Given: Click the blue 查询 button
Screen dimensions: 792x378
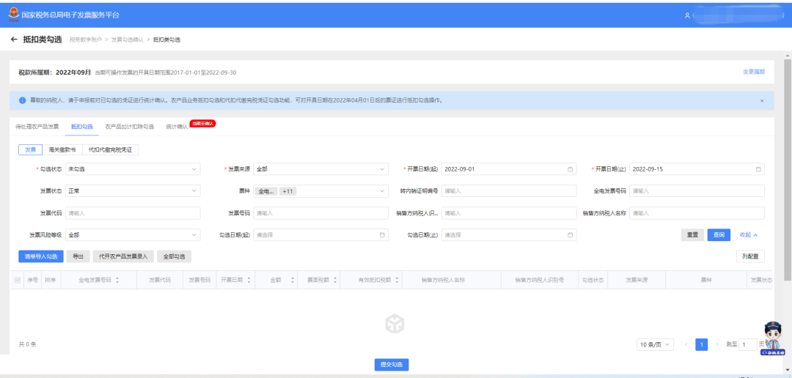Looking at the screenshot, I should 718,235.
